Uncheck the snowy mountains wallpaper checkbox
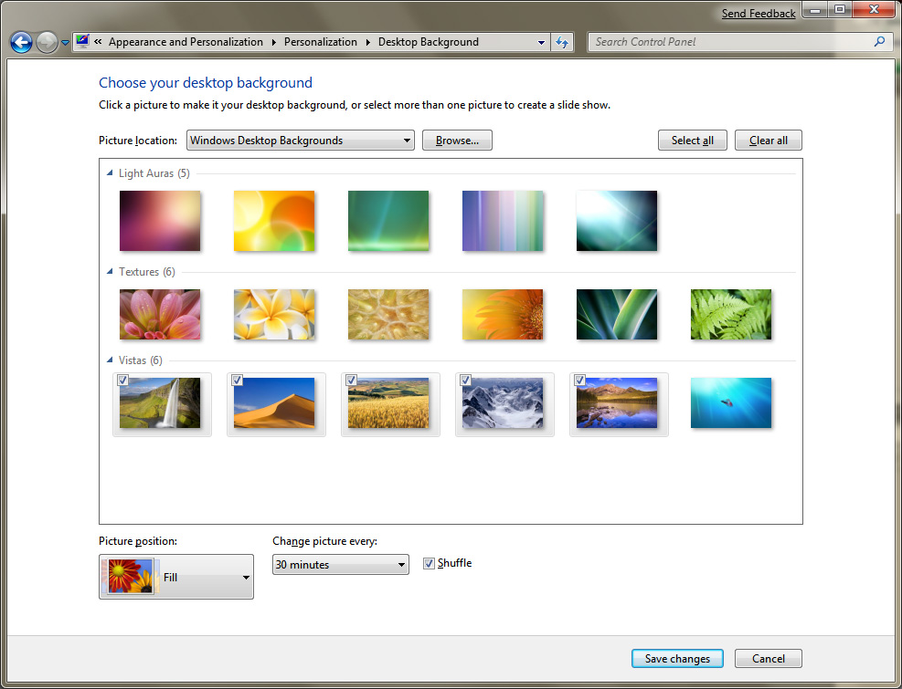902x689 pixels. pos(465,381)
